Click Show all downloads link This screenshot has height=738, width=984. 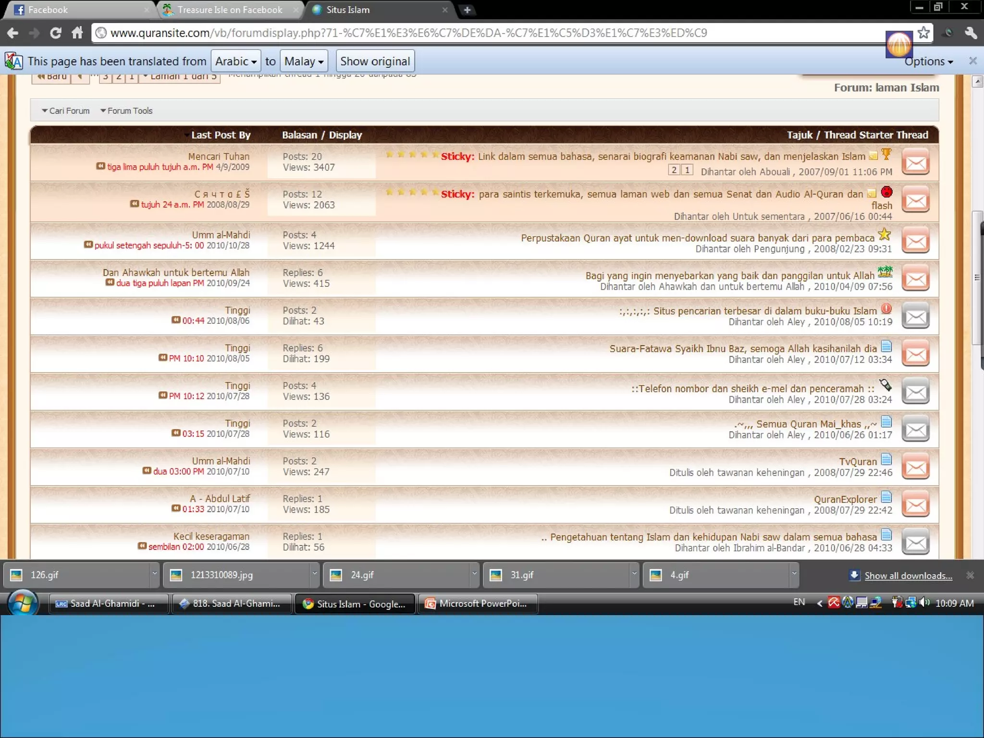pyautogui.click(x=908, y=576)
